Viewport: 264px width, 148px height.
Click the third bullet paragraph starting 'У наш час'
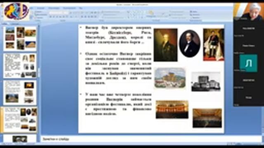coord(118,104)
